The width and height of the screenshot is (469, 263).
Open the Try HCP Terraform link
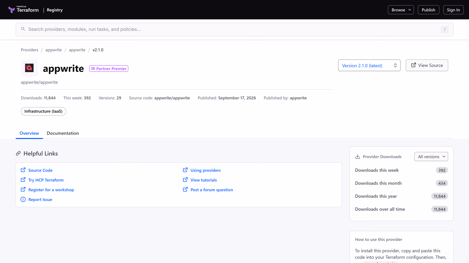[46, 180]
